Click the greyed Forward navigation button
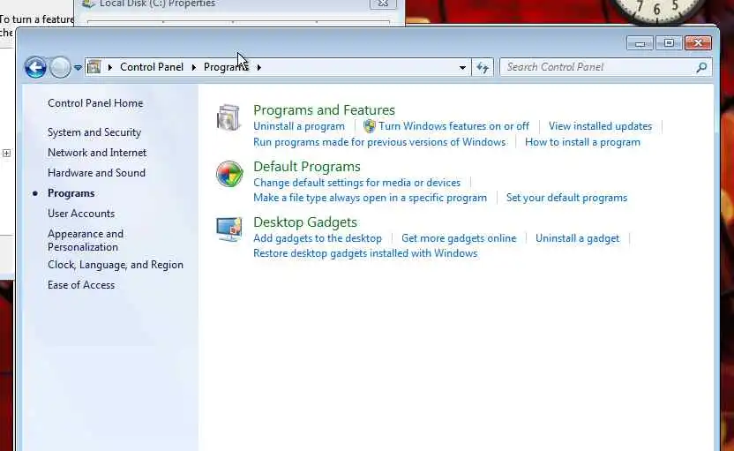The height and width of the screenshot is (451, 734). coord(60,67)
